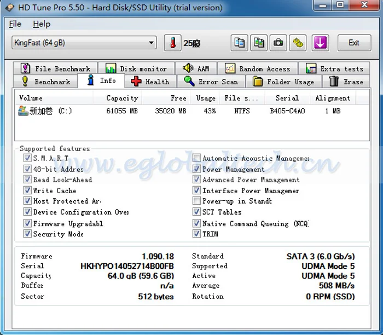Open the File Benchmark tab
This screenshot has height=335, width=383.
(56, 68)
